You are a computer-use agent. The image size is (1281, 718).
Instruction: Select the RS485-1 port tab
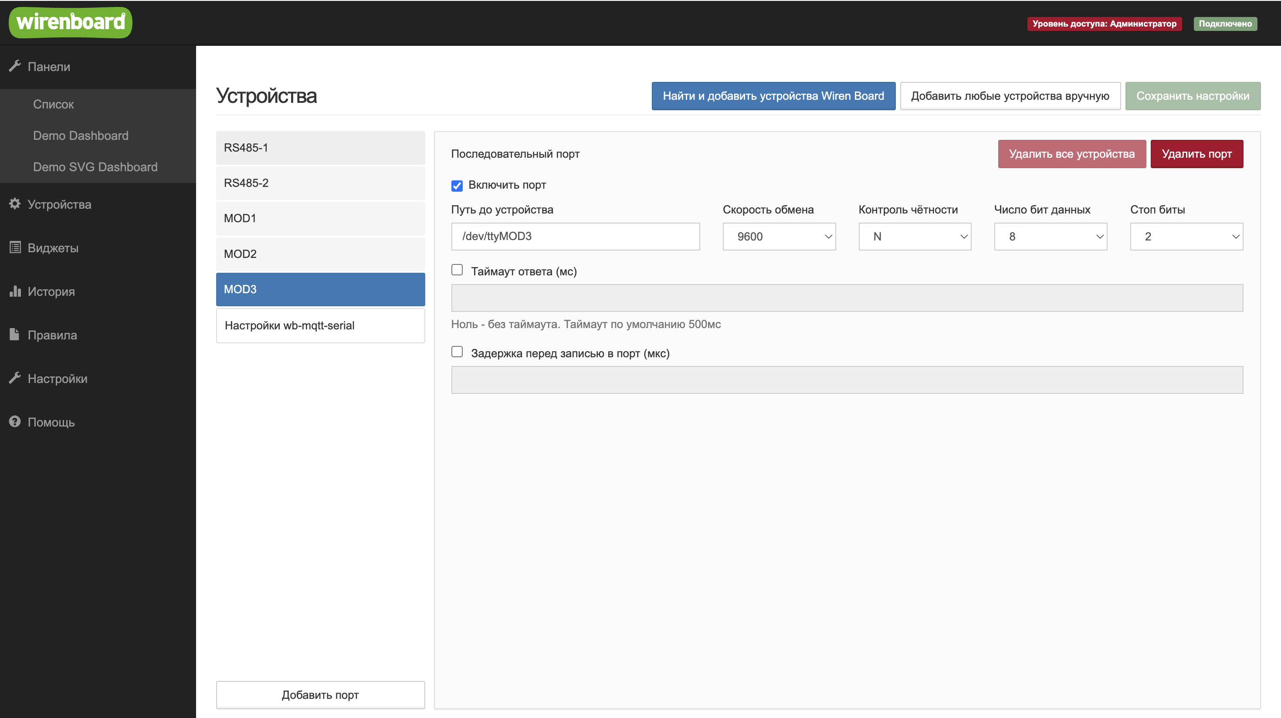320,148
